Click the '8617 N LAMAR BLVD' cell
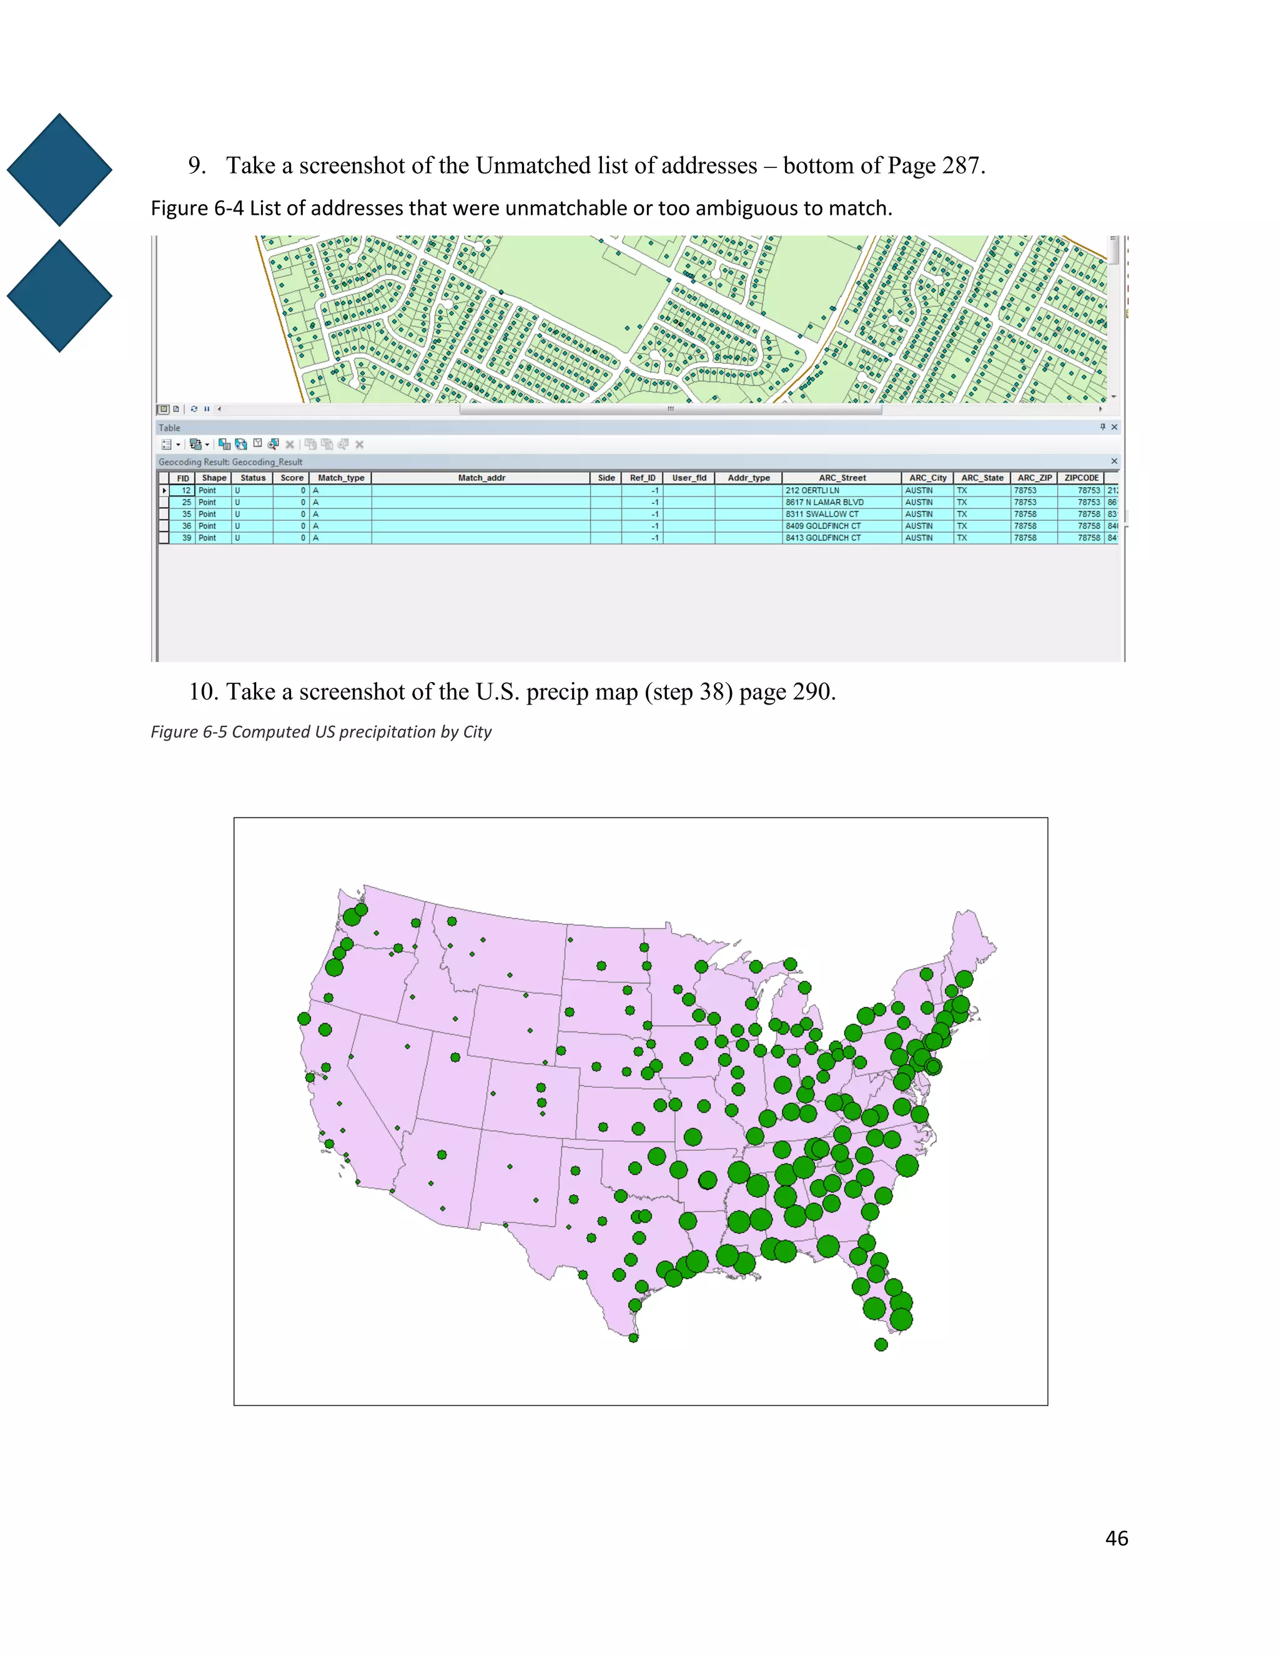Viewport: 1279px width, 1655px height. (x=842, y=502)
